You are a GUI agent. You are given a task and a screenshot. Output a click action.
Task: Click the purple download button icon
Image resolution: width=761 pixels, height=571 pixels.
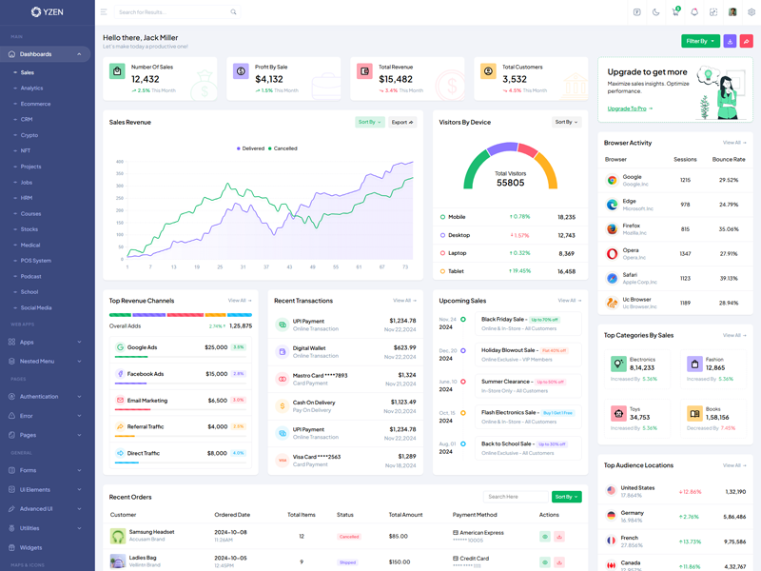point(730,41)
